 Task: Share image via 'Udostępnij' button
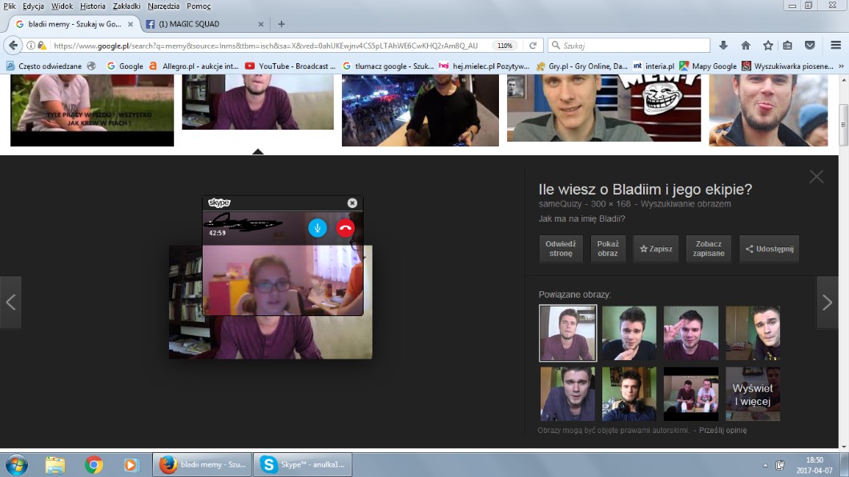(769, 249)
